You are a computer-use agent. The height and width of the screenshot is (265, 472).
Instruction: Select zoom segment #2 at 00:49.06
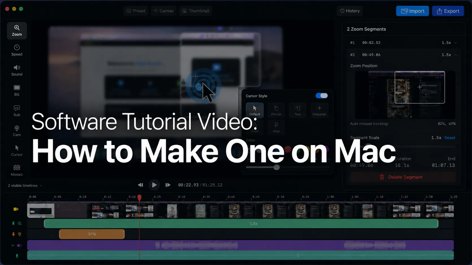click(403, 55)
